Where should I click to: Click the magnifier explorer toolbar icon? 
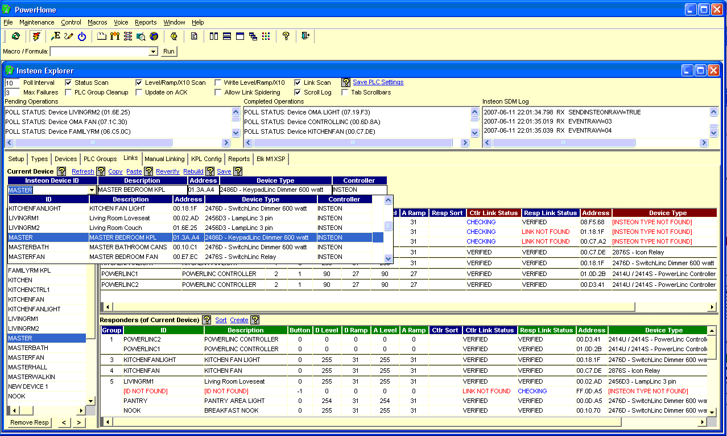141,36
